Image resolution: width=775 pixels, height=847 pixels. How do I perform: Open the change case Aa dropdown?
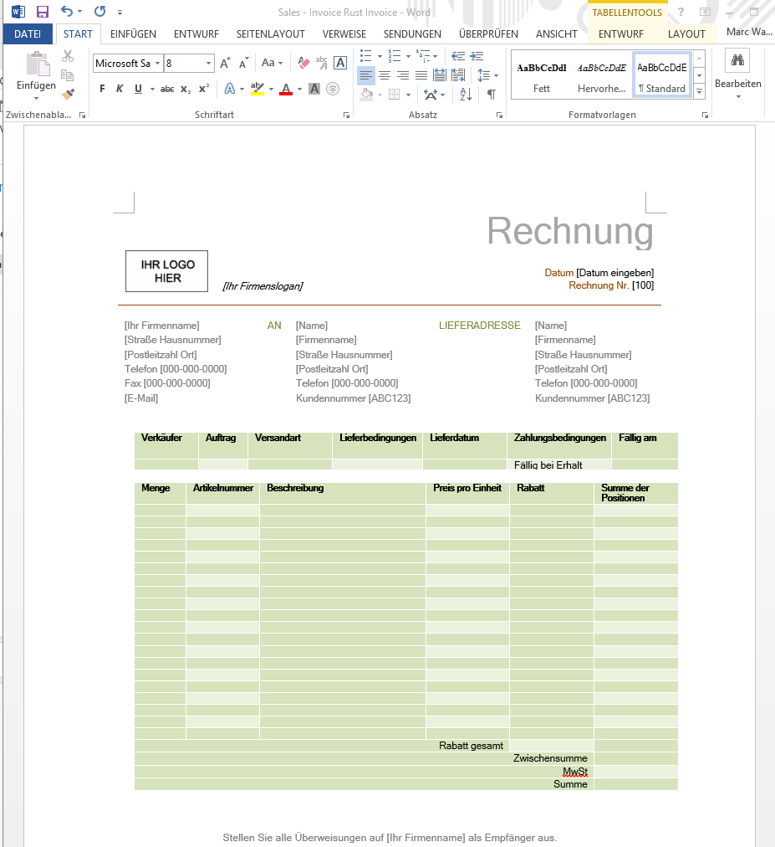tap(272, 64)
